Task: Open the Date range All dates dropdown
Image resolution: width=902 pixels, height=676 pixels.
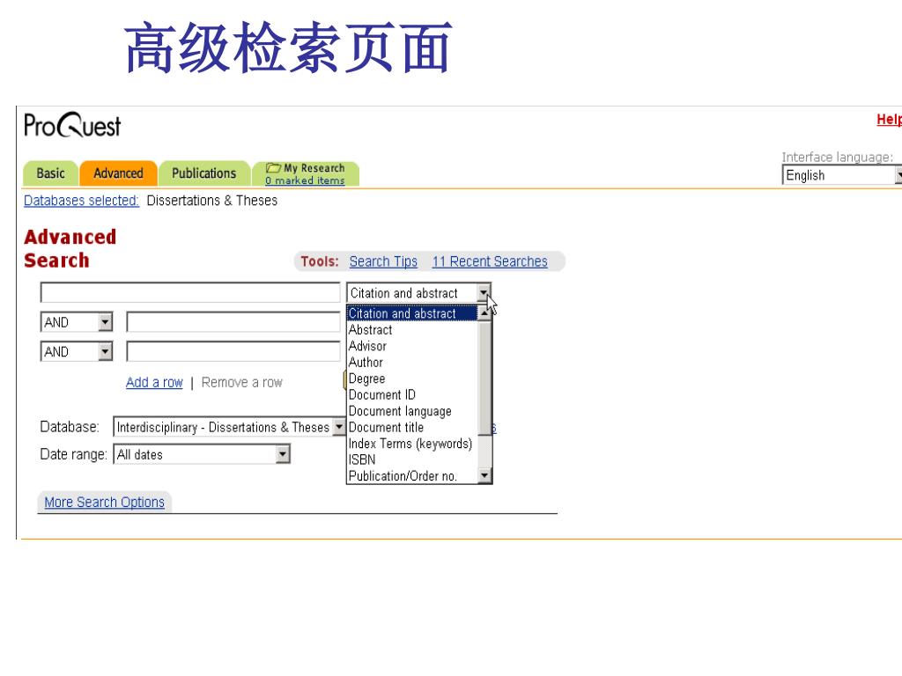Action: tap(202, 455)
